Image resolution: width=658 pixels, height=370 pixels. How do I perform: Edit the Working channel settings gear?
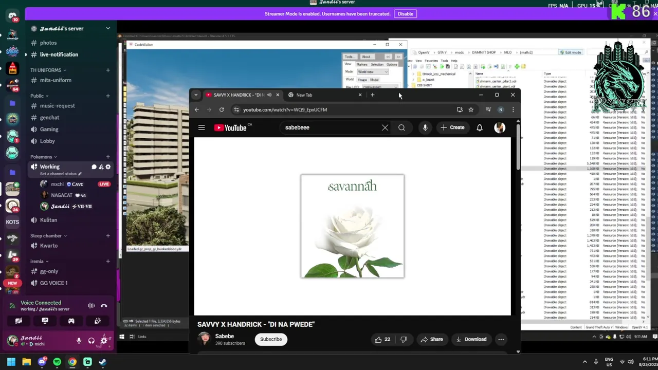(108, 166)
